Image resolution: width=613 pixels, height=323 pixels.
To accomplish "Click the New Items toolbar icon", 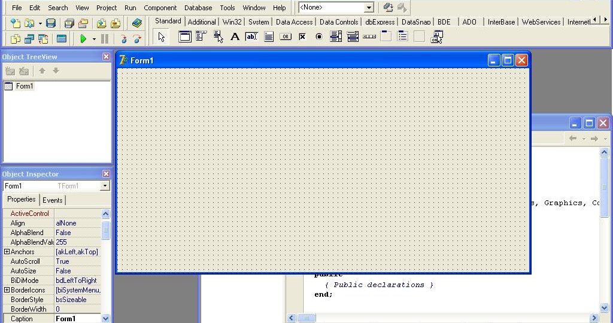I will tap(15, 23).
